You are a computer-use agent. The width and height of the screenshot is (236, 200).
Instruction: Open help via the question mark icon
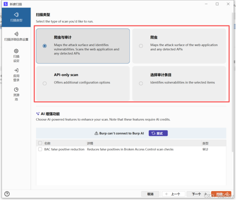pyautogui.click(x=7, y=194)
